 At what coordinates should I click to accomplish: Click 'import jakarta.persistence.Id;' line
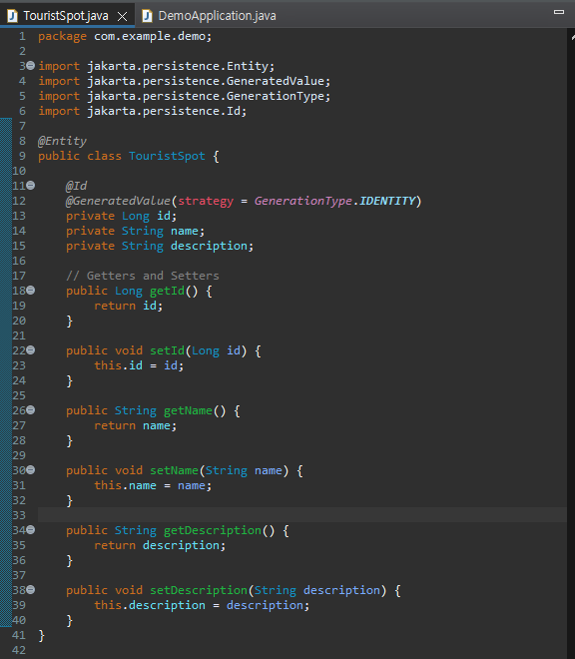(142, 111)
